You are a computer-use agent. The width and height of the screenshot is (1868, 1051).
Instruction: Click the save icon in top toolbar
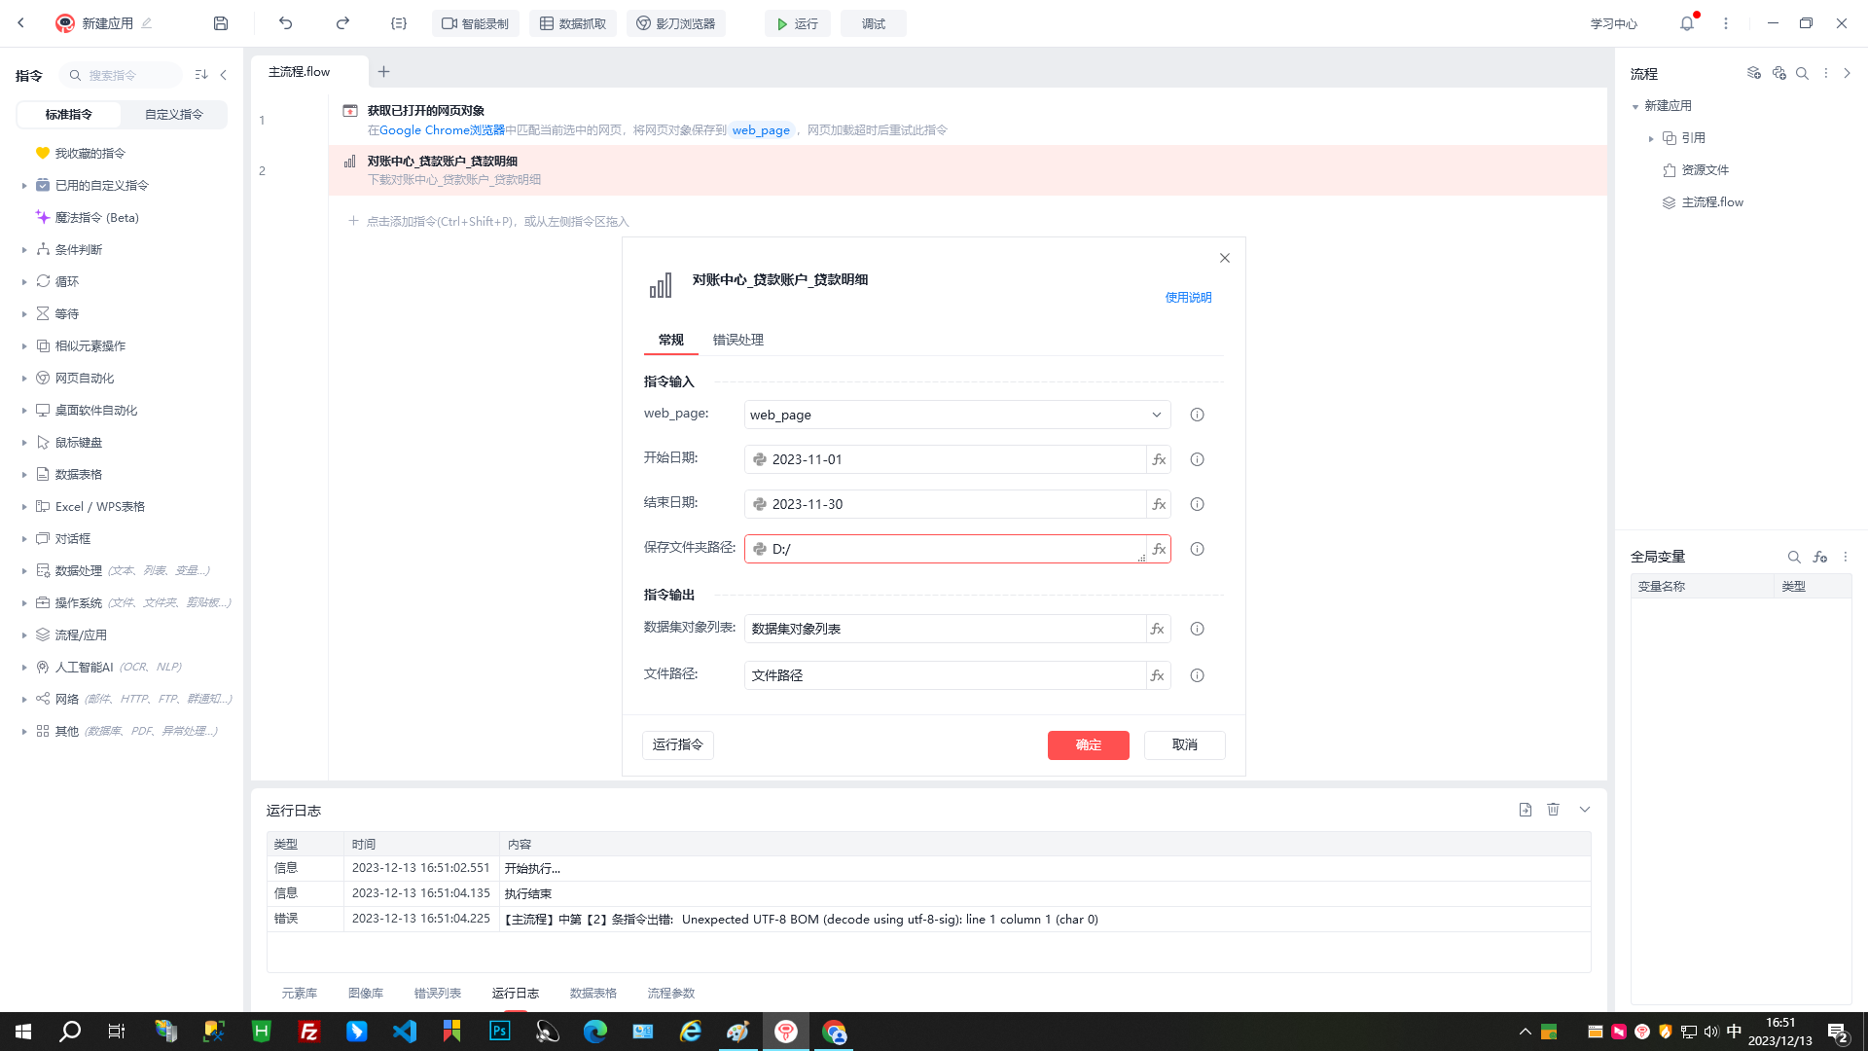221,23
